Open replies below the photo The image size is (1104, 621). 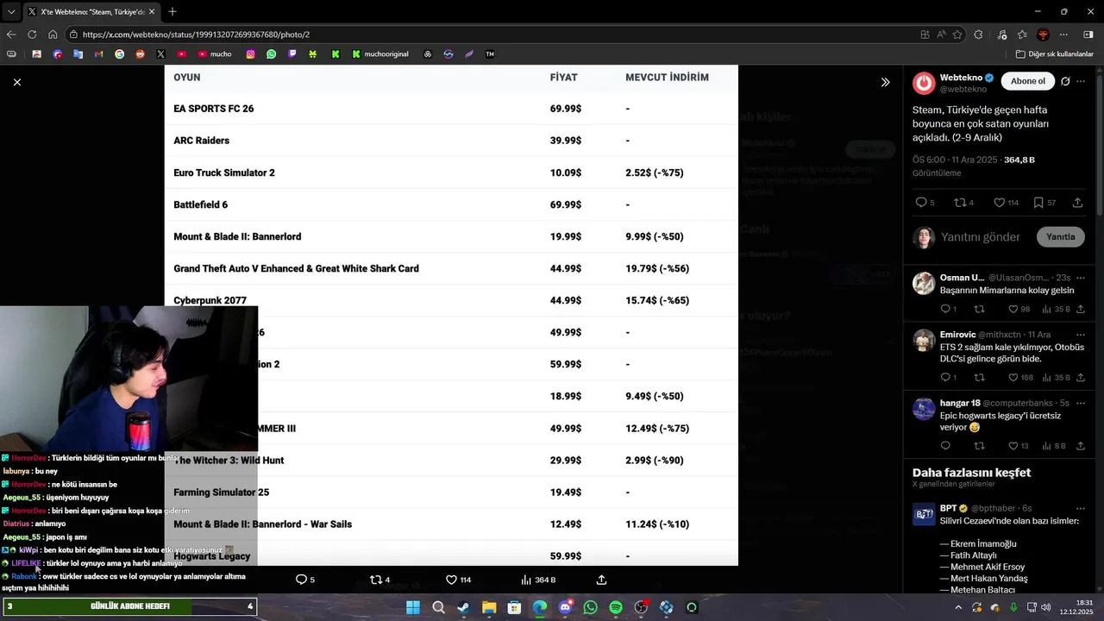304,580
